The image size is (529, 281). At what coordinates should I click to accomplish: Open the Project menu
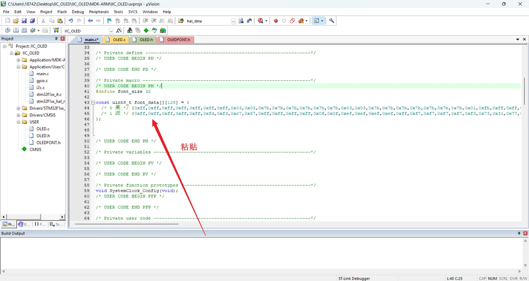pos(46,12)
